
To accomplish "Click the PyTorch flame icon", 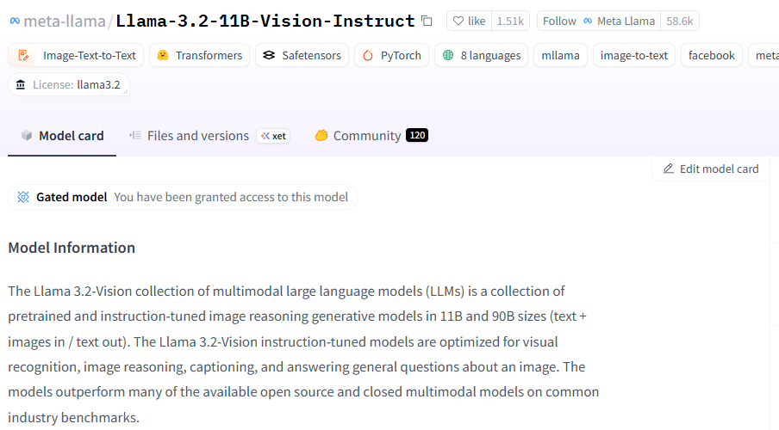I will pos(368,55).
